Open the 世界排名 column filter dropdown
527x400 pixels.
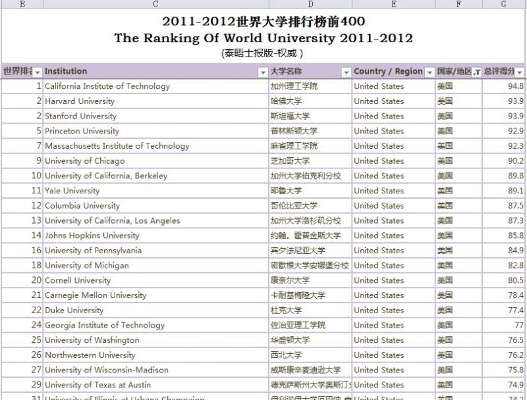pos(38,72)
